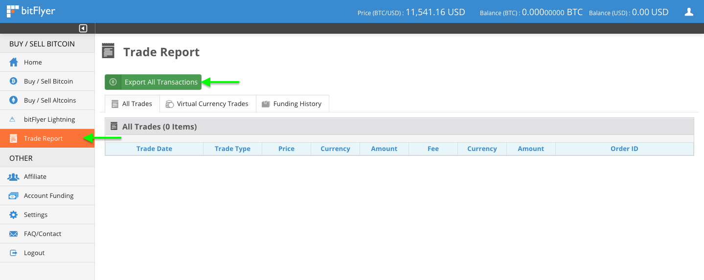The width and height of the screenshot is (704, 280).
Task: Click the All Trades panel header icon
Action: pos(114,127)
